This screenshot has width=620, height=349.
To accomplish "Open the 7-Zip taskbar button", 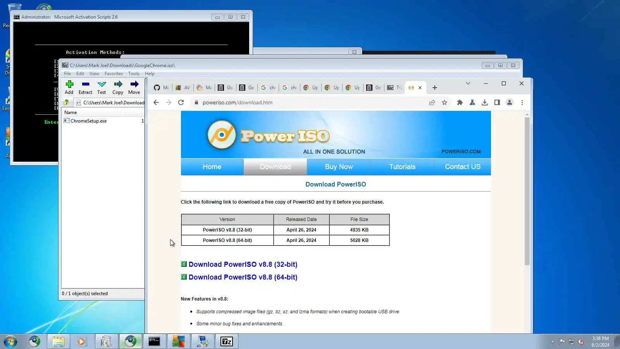I will tap(227, 341).
